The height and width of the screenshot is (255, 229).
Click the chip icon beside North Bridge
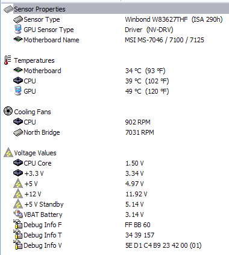click(x=18, y=132)
